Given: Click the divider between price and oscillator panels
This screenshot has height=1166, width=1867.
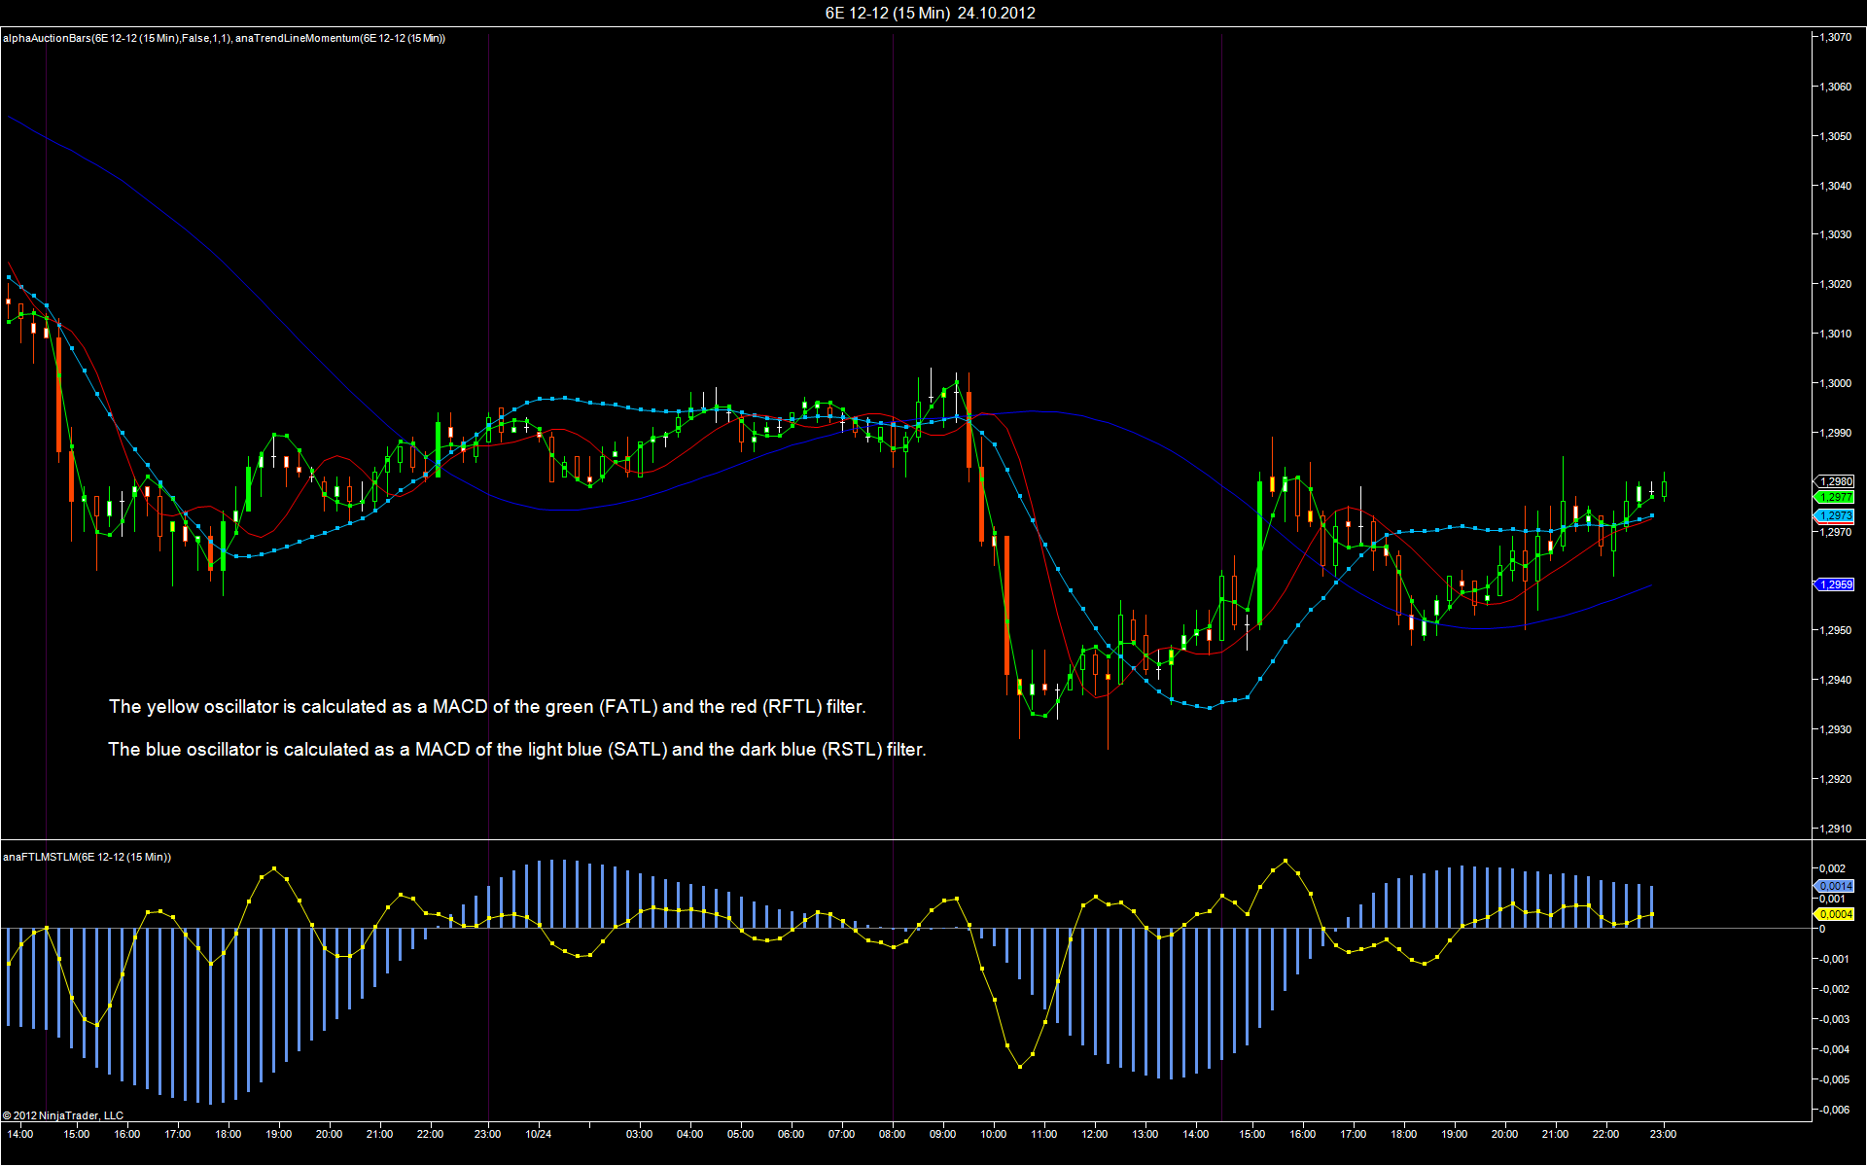Looking at the screenshot, I should click(905, 840).
